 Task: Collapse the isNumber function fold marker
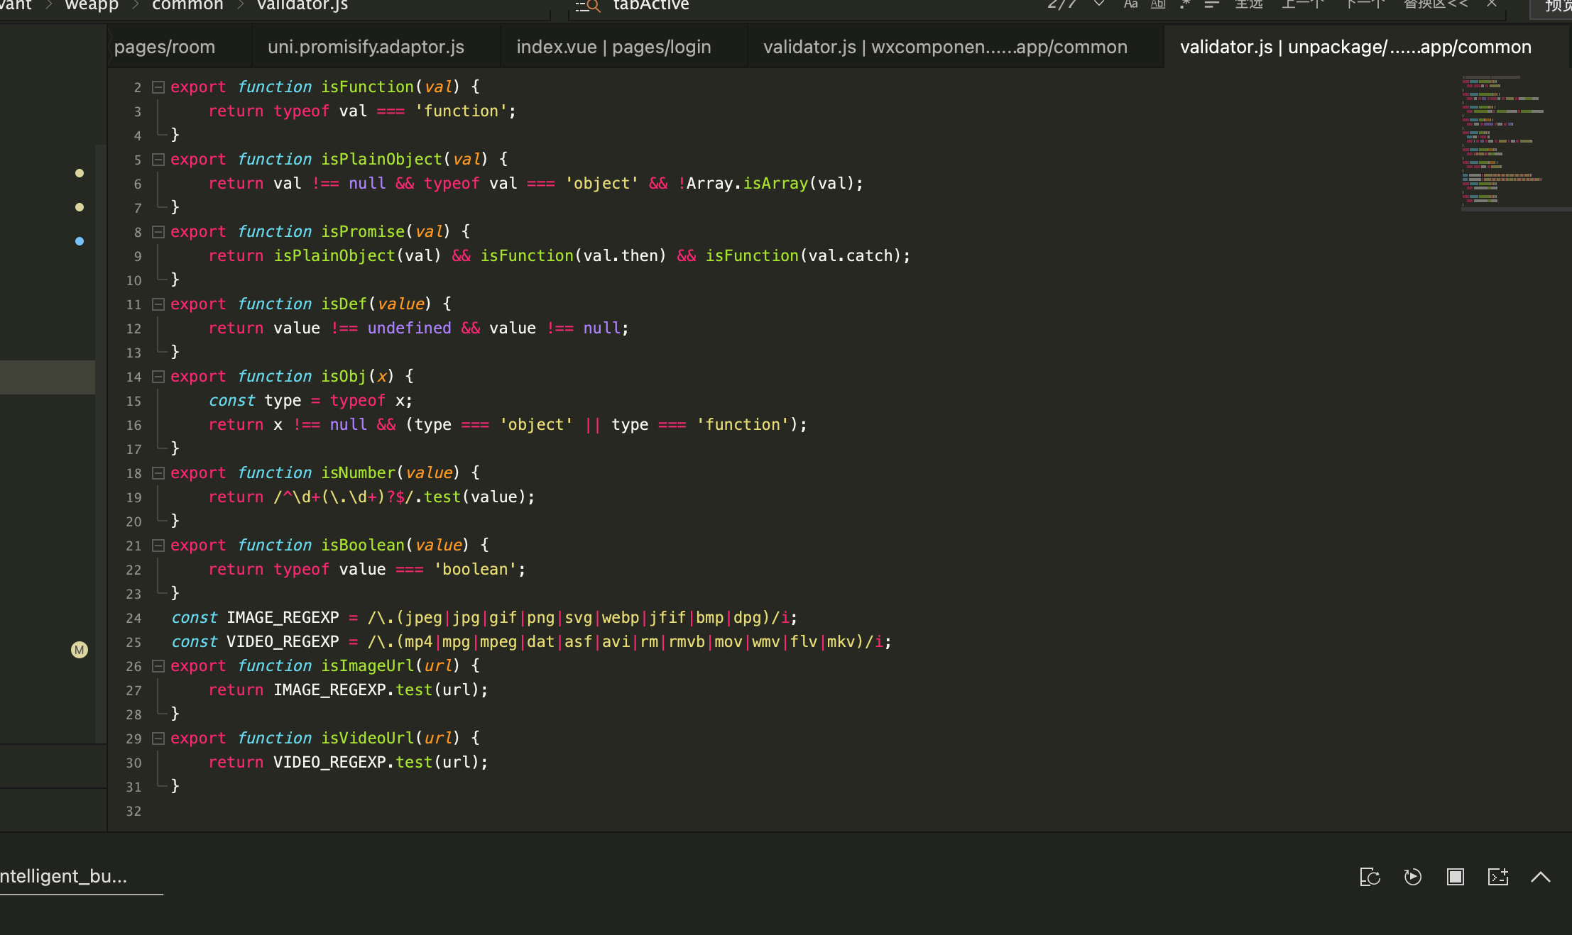(x=158, y=473)
